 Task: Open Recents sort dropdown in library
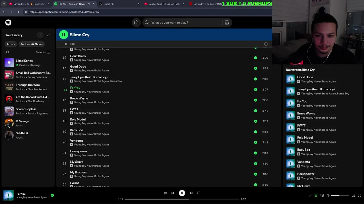point(43,52)
